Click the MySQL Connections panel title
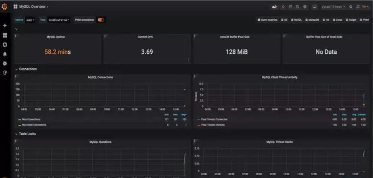The image size is (373, 178). coord(101,77)
